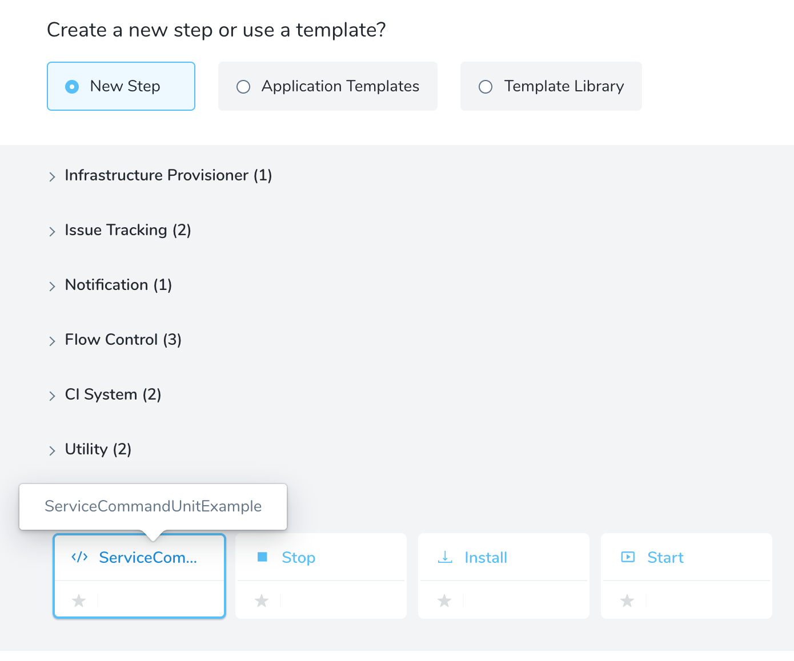Choose Application Templates radio option
The image size is (794, 661).
click(243, 86)
